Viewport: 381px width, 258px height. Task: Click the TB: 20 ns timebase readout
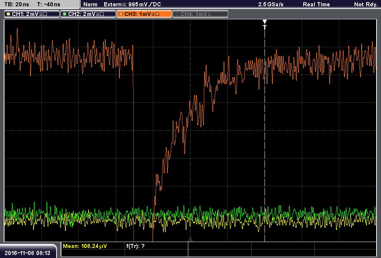click(x=16, y=4)
